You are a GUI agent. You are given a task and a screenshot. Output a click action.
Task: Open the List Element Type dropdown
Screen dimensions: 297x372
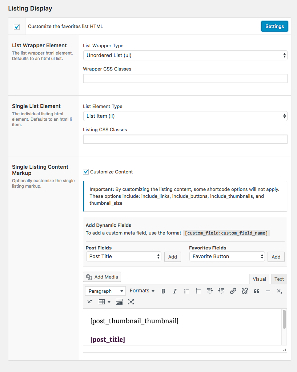pos(185,116)
